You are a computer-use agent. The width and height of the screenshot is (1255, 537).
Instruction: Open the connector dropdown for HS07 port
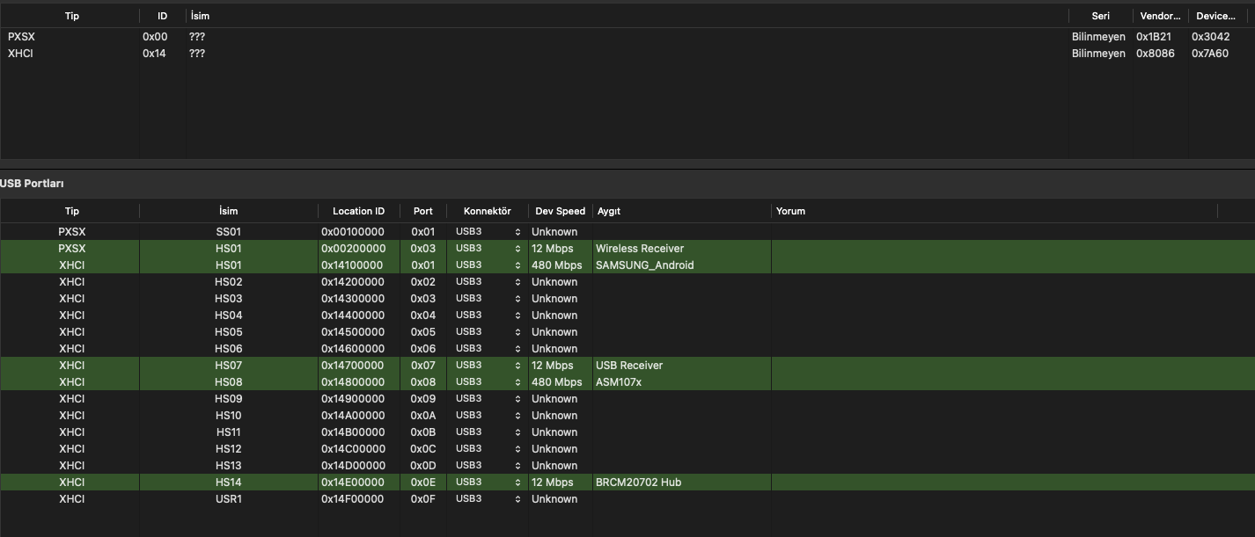coord(488,366)
